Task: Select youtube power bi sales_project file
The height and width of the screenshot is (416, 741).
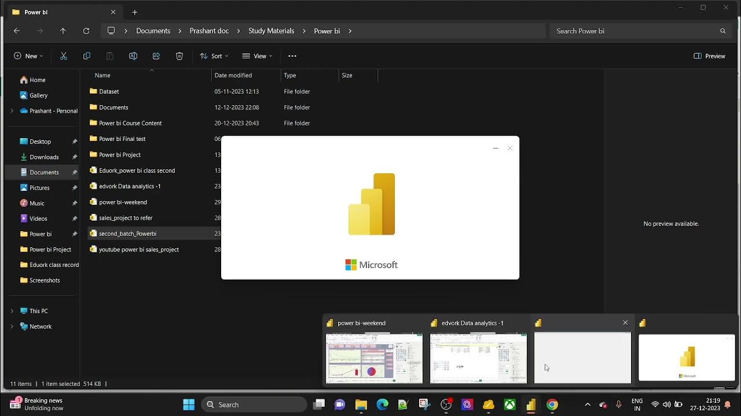Action: [138, 250]
